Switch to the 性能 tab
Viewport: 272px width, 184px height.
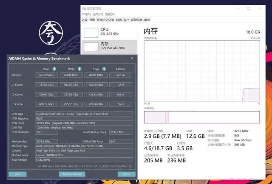[x=92, y=20]
